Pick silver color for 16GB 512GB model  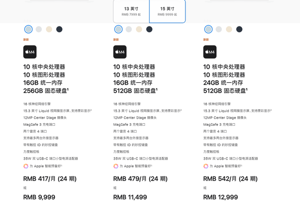click(x=129, y=29)
